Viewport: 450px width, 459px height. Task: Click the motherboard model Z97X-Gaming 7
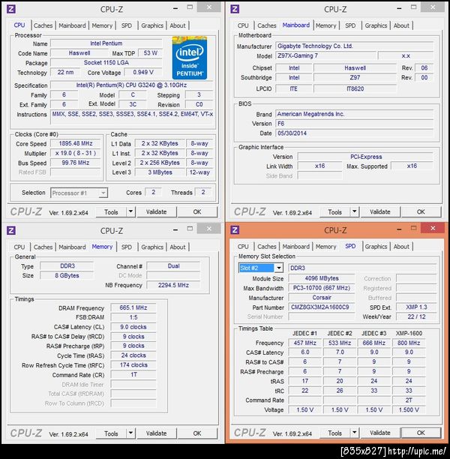pos(325,55)
